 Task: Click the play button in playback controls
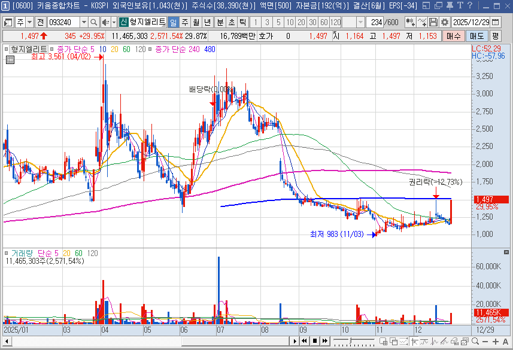[x=295, y=341]
